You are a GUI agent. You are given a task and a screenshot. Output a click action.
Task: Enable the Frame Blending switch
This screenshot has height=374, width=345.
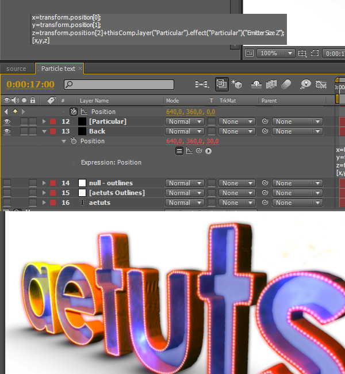click(271, 84)
